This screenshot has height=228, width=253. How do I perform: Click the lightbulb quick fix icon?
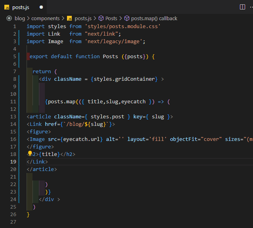30,153
